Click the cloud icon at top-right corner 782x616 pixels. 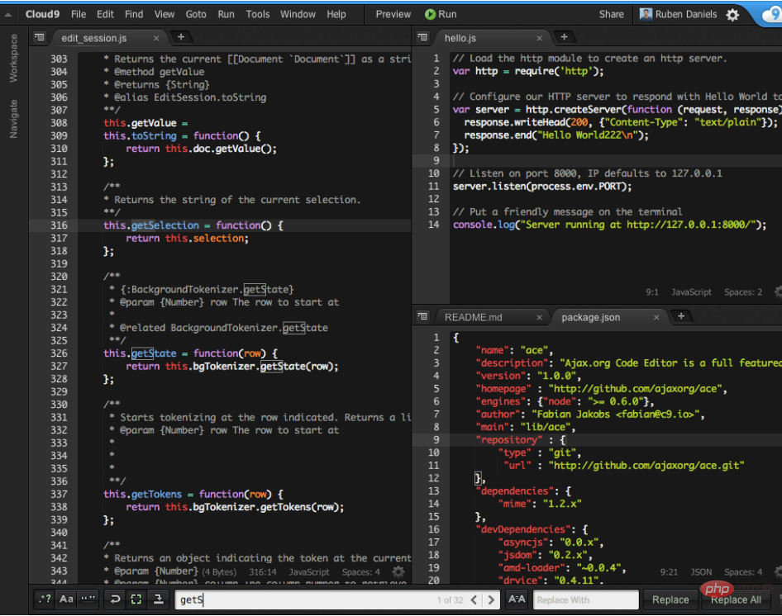772,15
